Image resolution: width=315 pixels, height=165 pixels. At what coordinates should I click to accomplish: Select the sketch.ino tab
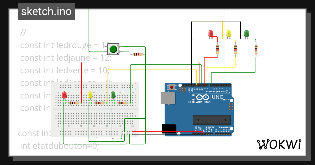[46, 12]
